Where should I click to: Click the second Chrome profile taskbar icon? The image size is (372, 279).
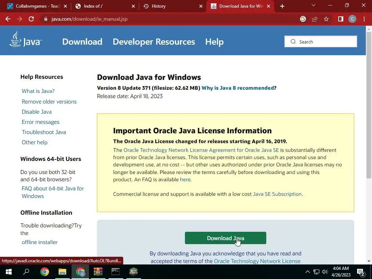pyautogui.click(x=80, y=272)
